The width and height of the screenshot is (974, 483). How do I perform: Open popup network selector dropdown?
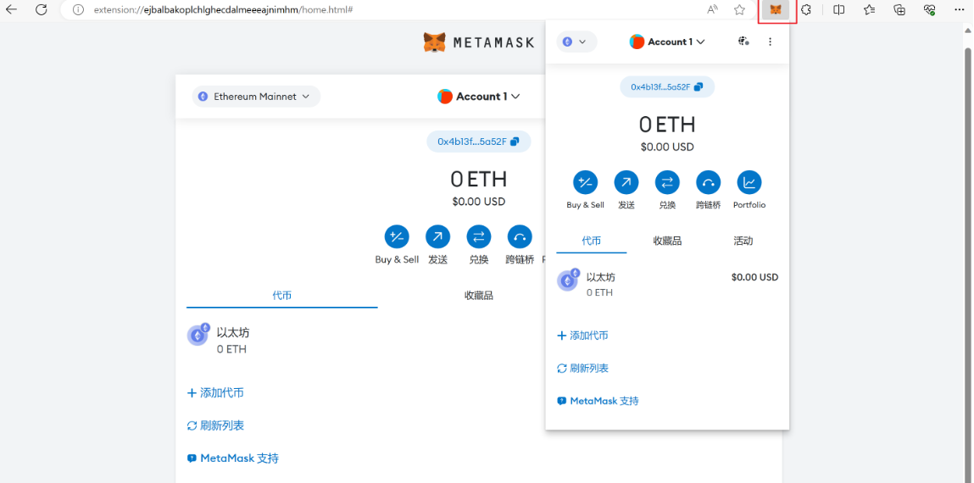point(576,42)
